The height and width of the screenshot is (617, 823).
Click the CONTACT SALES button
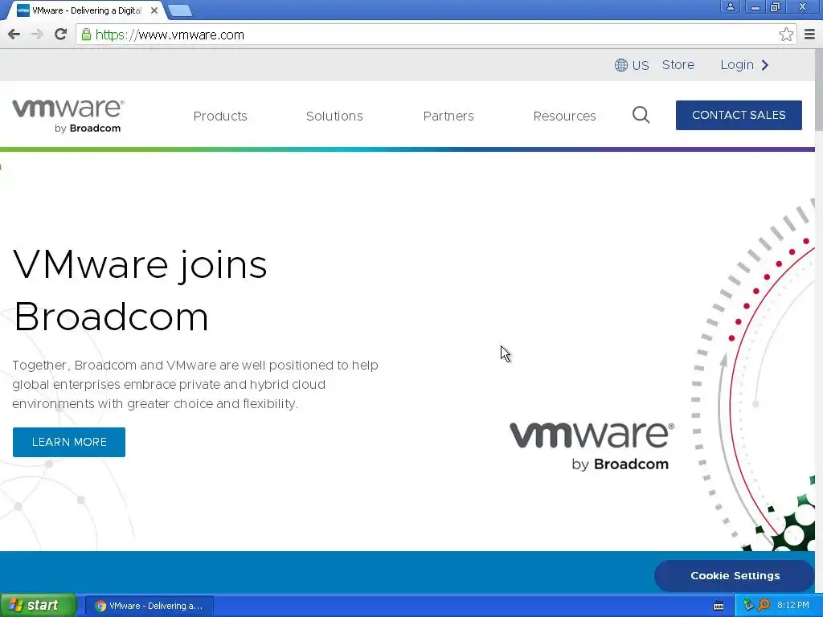(x=739, y=115)
